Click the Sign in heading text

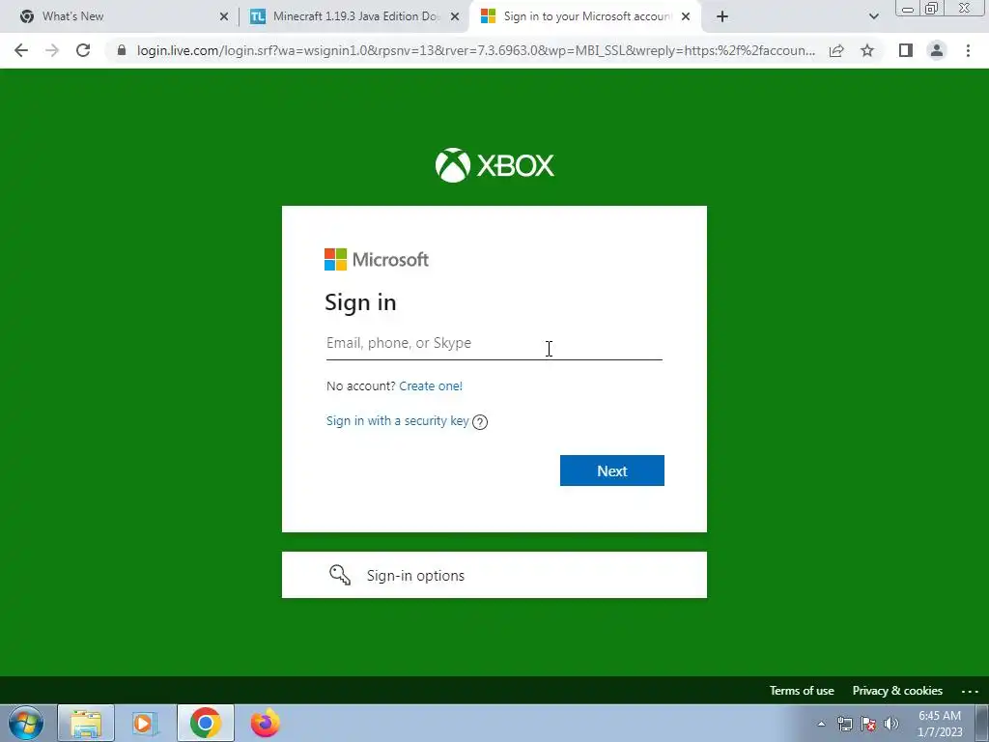click(360, 302)
